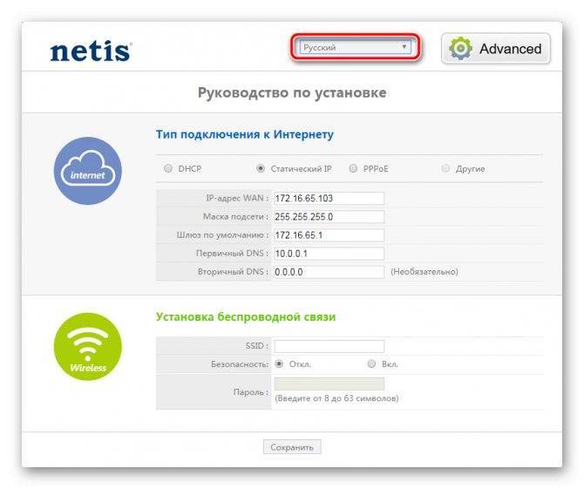Click the netis logo
This screenshot has width=584, height=489.
pyautogui.click(x=91, y=51)
